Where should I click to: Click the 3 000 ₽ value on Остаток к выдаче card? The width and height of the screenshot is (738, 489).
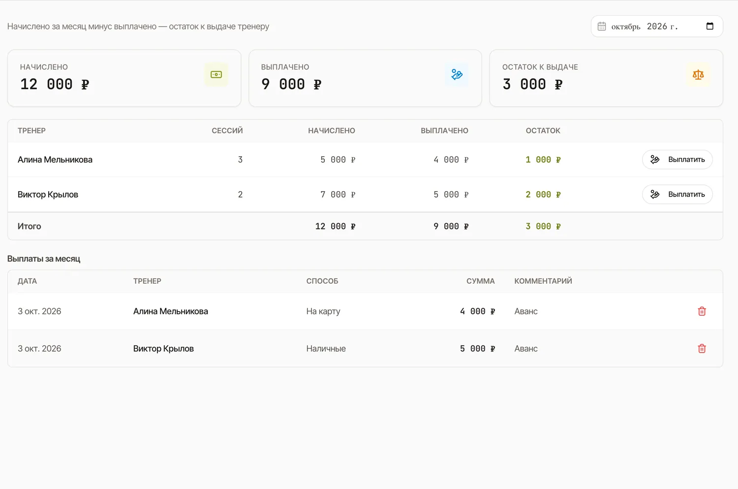pos(532,84)
